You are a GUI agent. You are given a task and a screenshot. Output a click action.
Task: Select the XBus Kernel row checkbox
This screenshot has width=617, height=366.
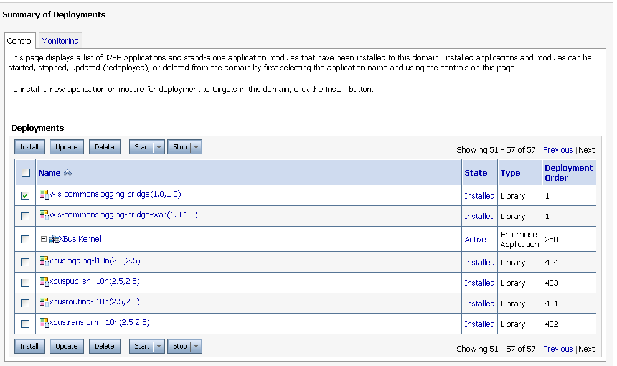tap(25, 239)
